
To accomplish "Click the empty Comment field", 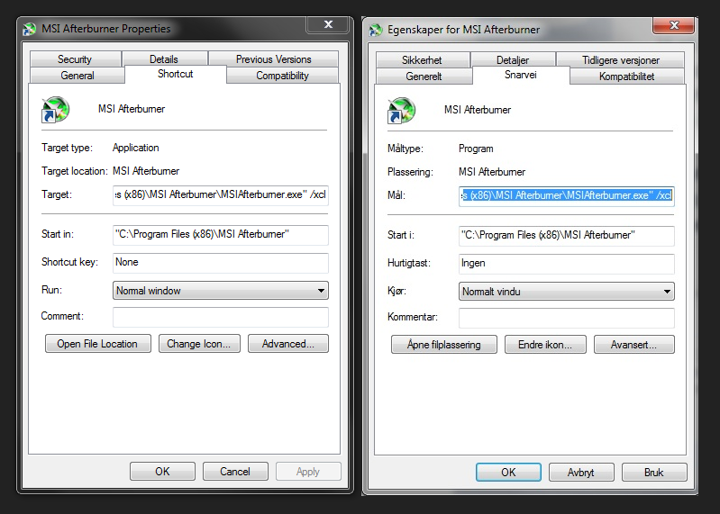I will (221, 316).
